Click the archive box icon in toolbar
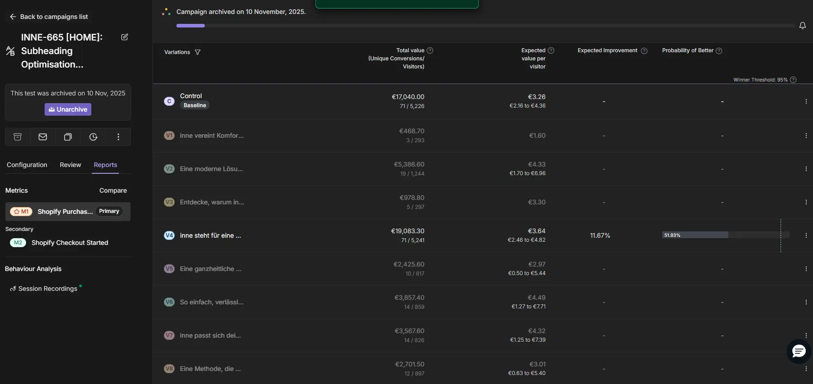 click(18, 137)
